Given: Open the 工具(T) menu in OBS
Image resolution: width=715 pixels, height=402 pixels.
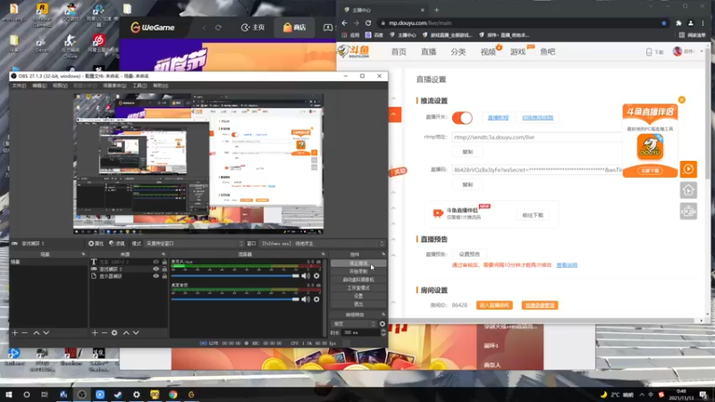Looking at the screenshot, I should click(139, 86).
